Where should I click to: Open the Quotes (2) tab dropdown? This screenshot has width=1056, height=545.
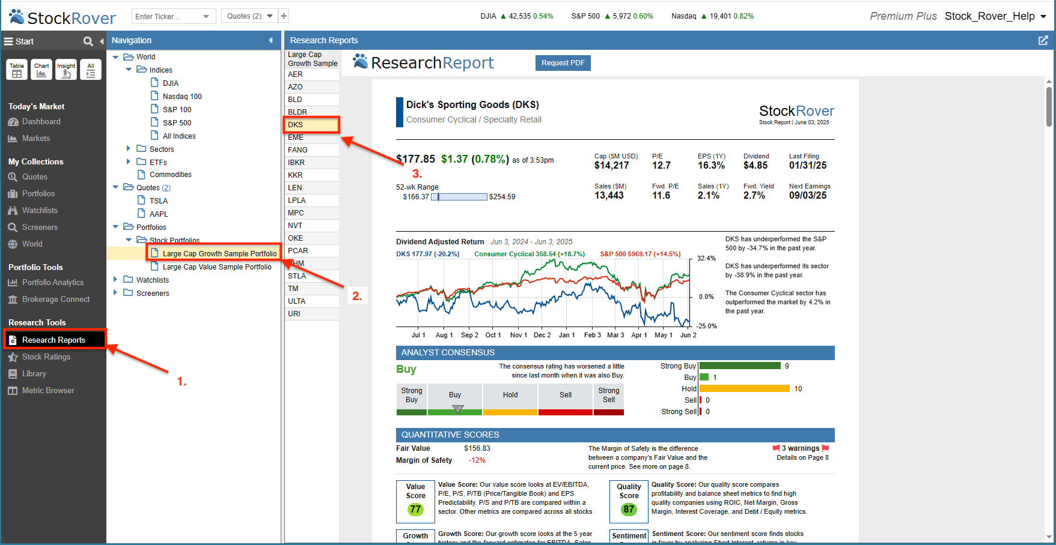click(x=270, y=16)
